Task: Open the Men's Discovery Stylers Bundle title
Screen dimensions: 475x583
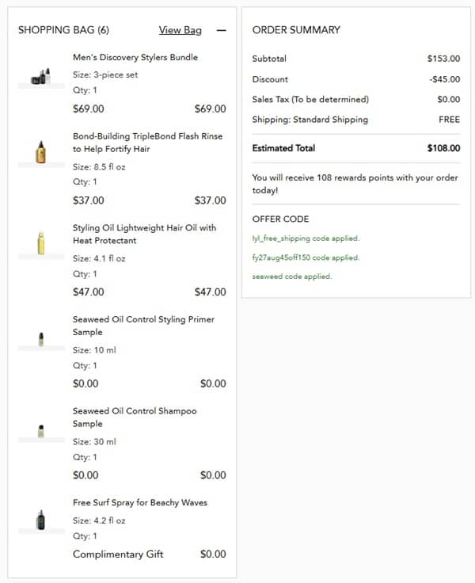Action: coord(135,57)
